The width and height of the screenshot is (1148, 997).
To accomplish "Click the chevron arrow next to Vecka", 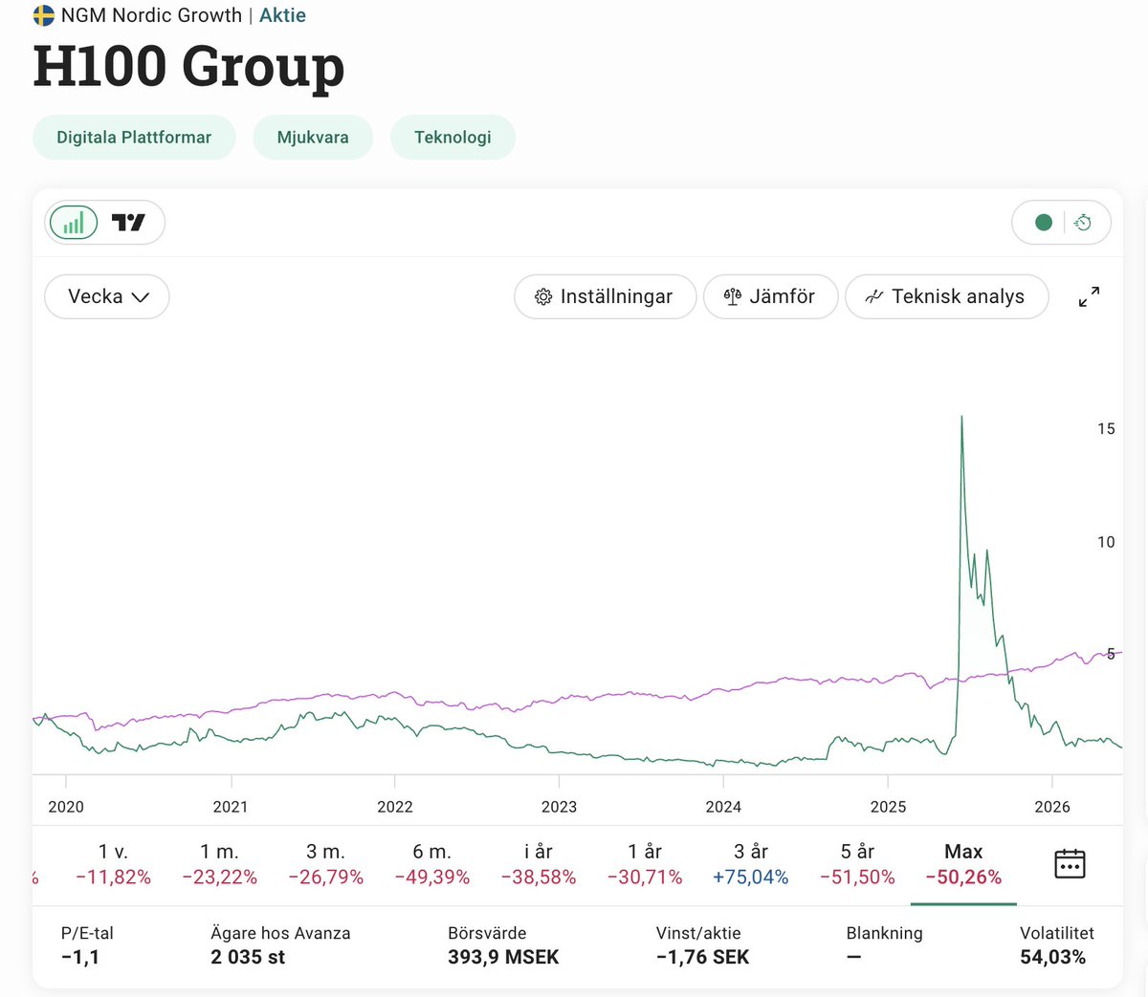I will tap(141, 297).
